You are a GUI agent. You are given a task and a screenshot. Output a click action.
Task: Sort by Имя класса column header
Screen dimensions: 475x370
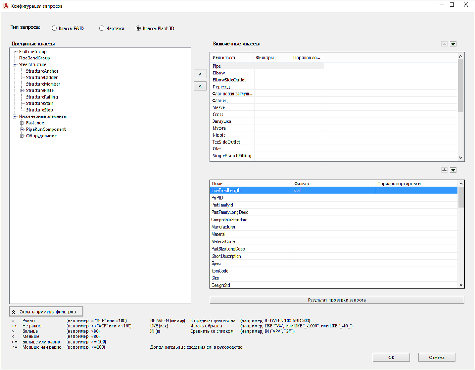[232, 58]
